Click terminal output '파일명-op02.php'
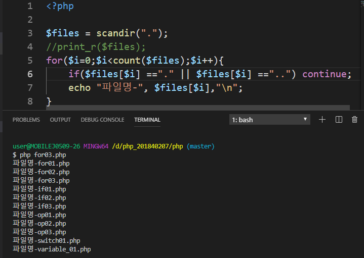Viewport: 364px width, 258px height. [x=39, y=223]
